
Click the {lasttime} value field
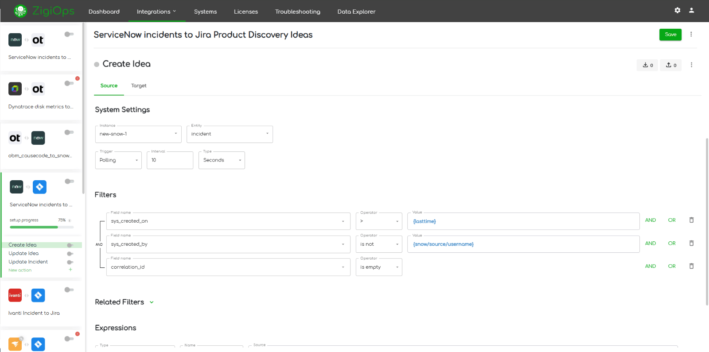(x=523, y=221)
